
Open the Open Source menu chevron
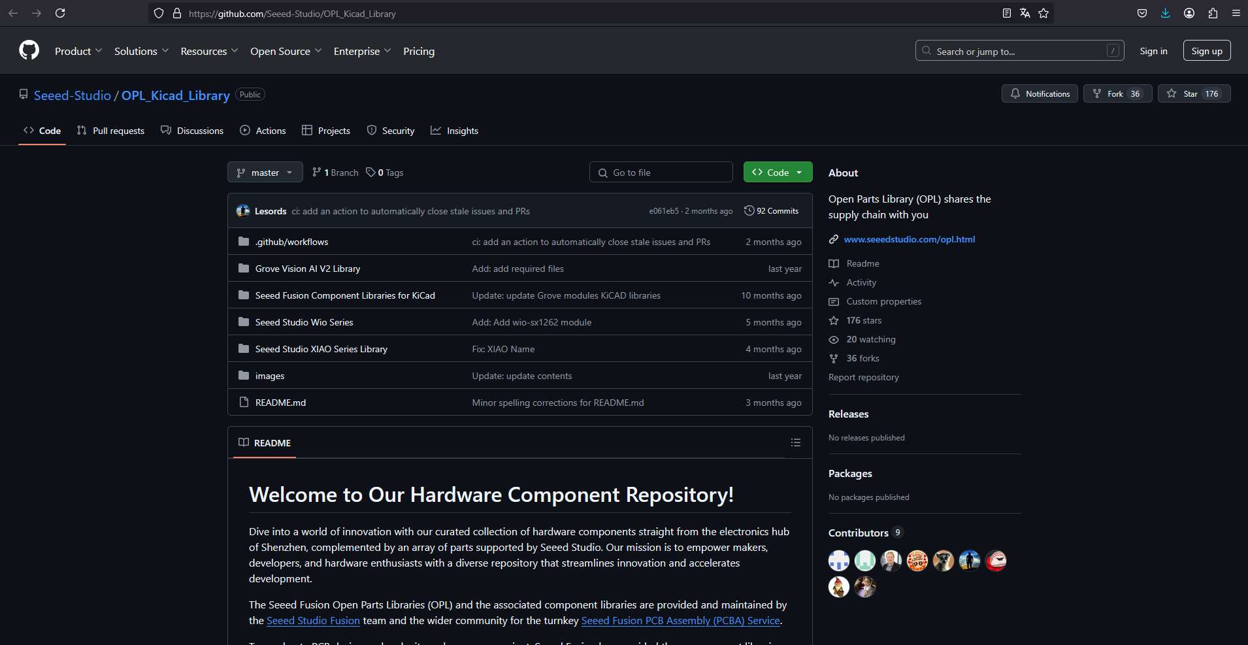pyautogui.click(x=318, y=50)
